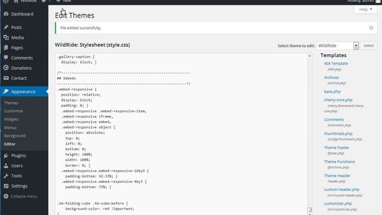Screen dimensions: 382x215
Task: Click the Pages icon in sidebar
Action: (x=6, y=48)
